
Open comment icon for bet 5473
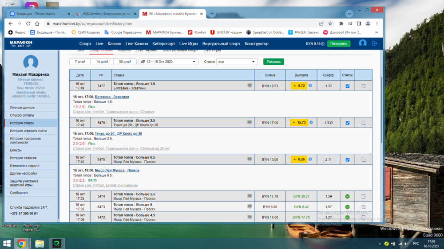click(x=250, y=206)
